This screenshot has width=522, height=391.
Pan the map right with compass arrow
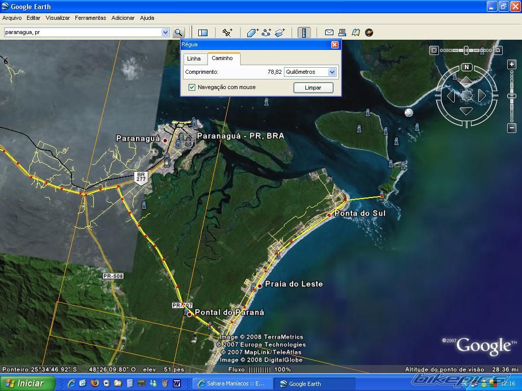481,96
